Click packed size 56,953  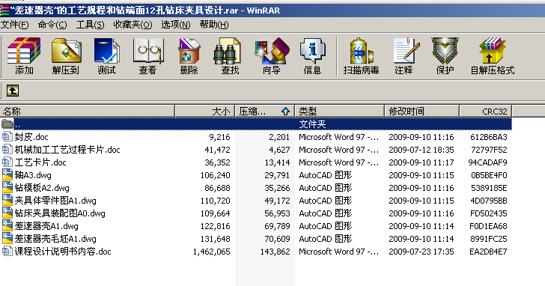click(277, 213)
